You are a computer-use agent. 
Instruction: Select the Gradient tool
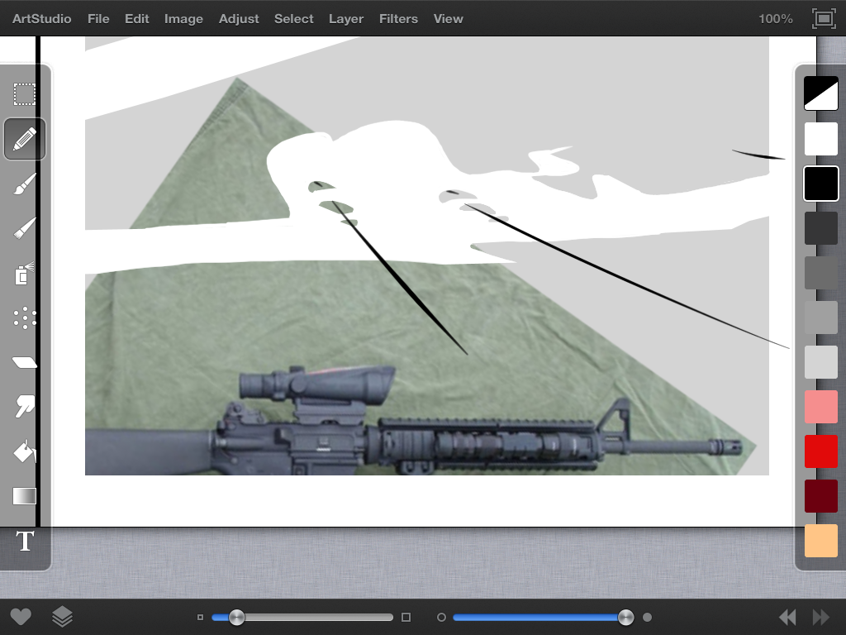(x=24, y=496)
